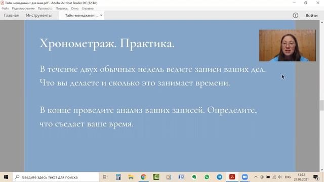Open Evernote from the taskbar
The image size is (324, 182).
coord(194,177)
